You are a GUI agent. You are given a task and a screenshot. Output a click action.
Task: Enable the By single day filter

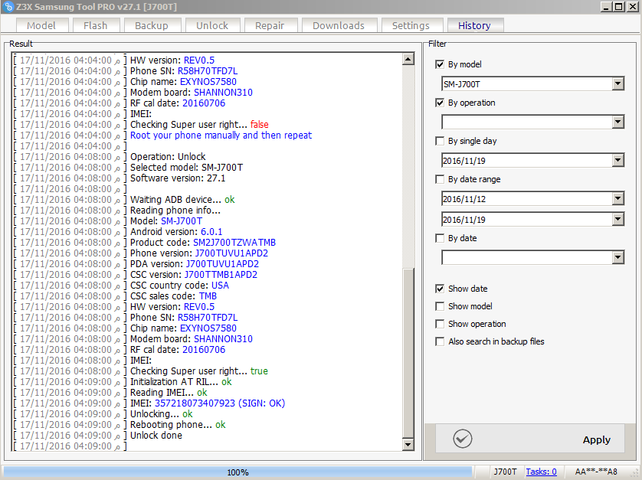(440, 141)
